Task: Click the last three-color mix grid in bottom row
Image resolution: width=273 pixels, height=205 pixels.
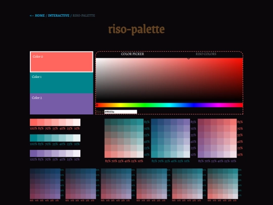Action: (222, 184)
